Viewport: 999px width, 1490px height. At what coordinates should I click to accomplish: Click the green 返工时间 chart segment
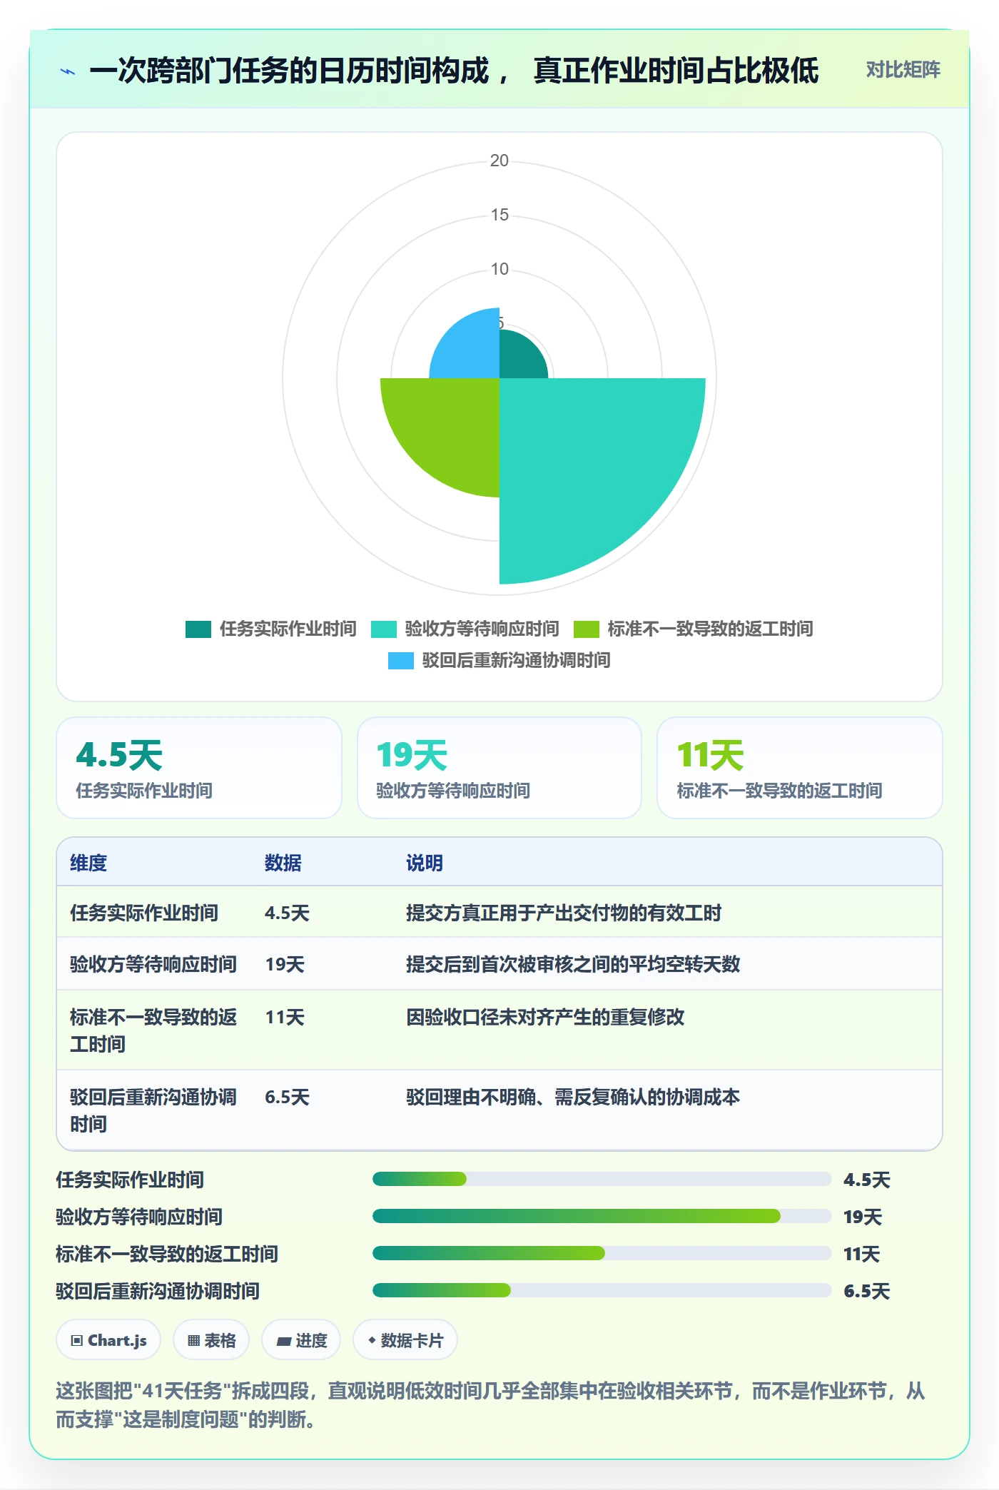450,428
